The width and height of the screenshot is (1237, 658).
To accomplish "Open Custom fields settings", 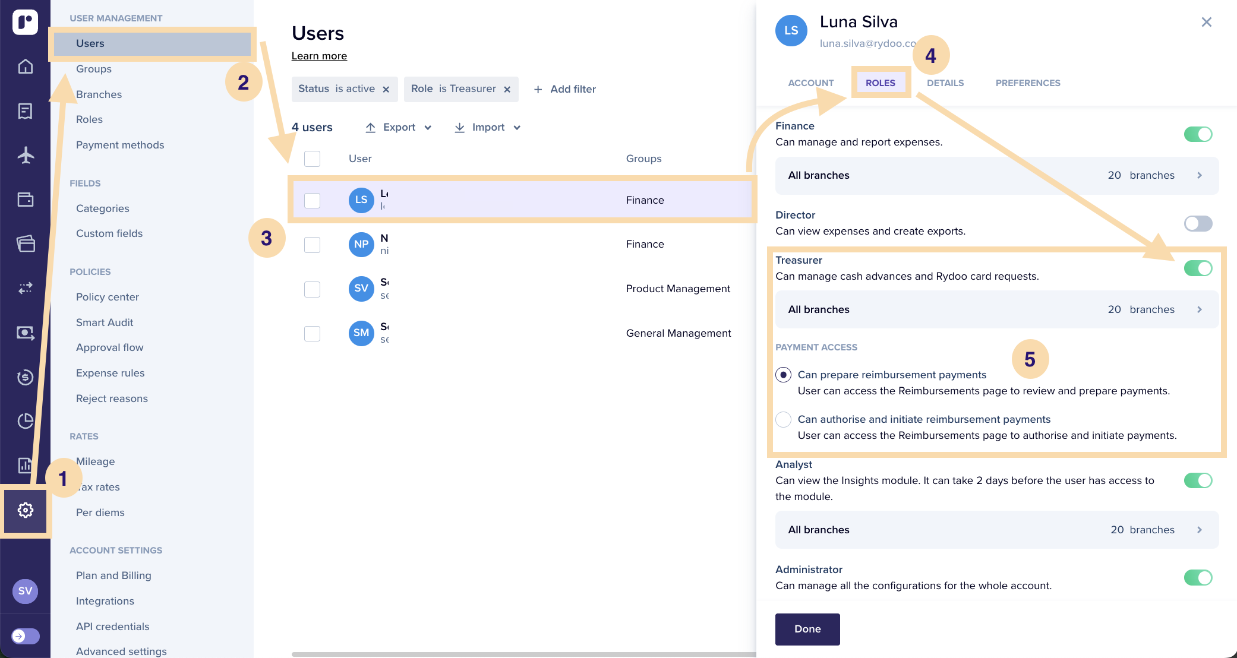I will coord(109,233).
